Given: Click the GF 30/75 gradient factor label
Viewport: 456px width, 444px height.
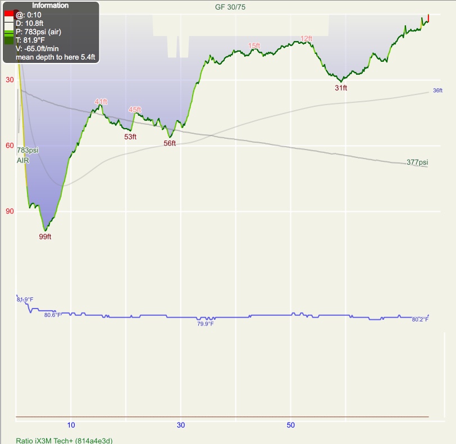Looking at the screenshot, I should click(230, 7).
